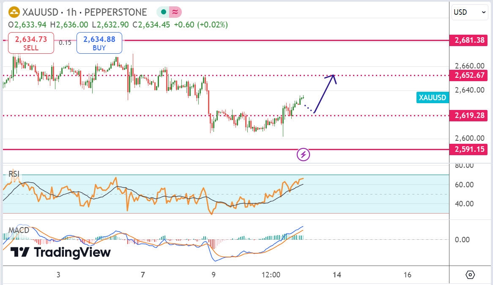Open chart settings hexagon icon

tap(470, 275)
